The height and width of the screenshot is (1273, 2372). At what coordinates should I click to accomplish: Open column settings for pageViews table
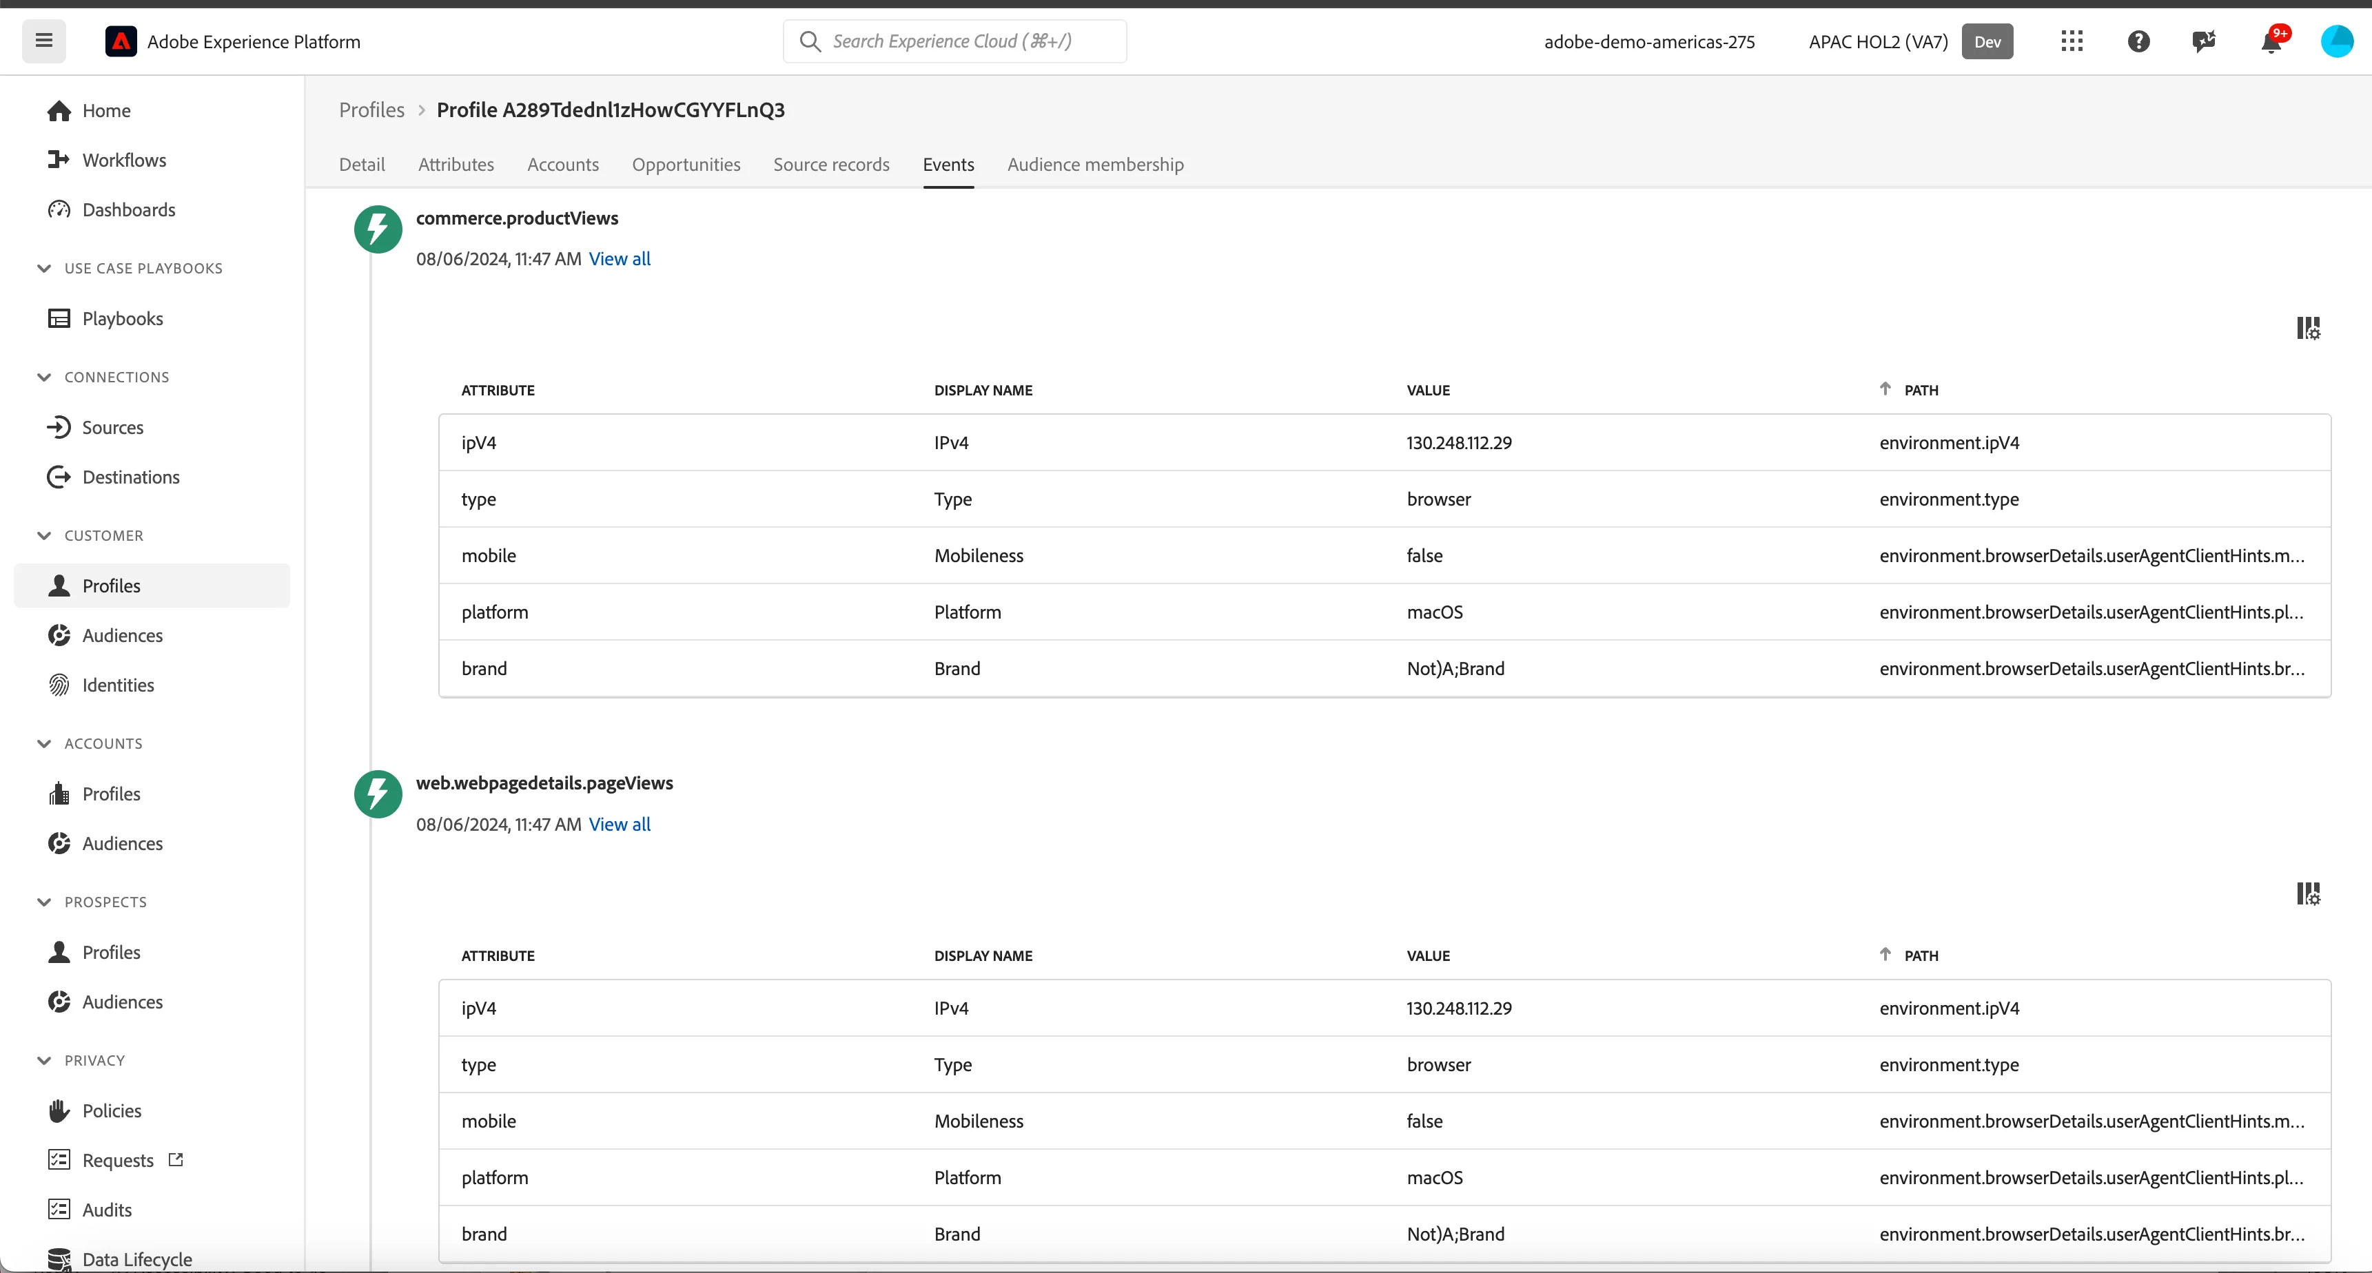[x=2309, y=893]
